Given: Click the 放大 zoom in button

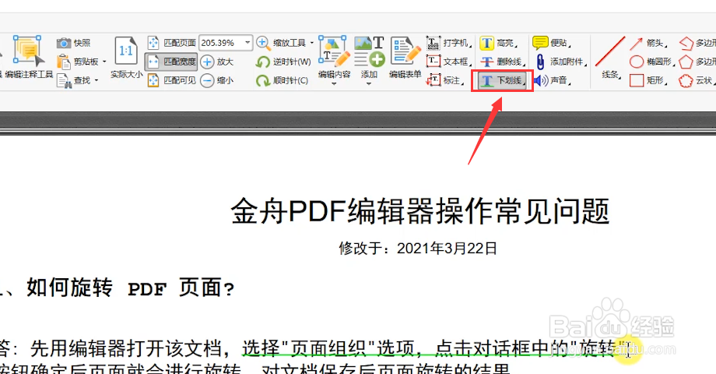Looking at the screenshot, I should click(217, 62).
